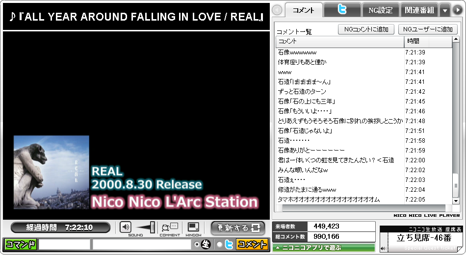Go to previous tabs with left arrow
The height and width of the screenshot is (255, 466).
277,10
